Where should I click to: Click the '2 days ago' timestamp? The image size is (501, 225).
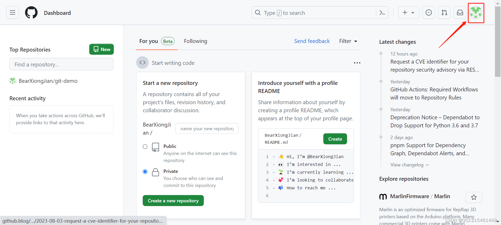click(402, 137)
